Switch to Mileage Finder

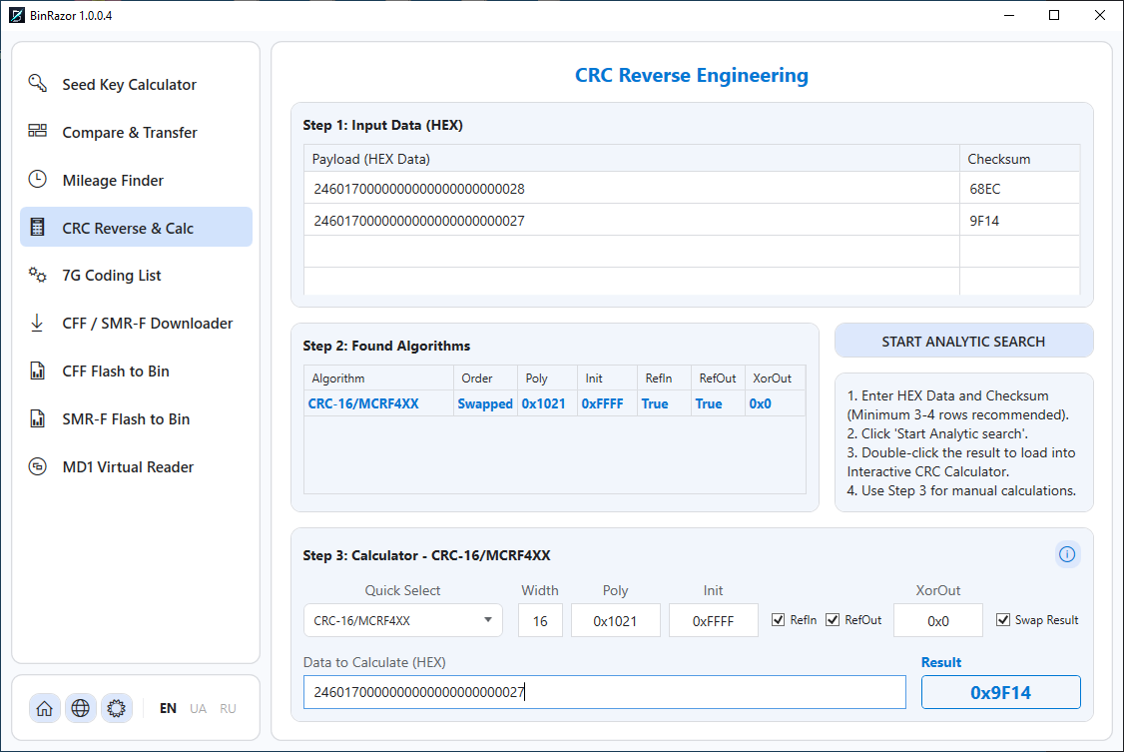136,180
